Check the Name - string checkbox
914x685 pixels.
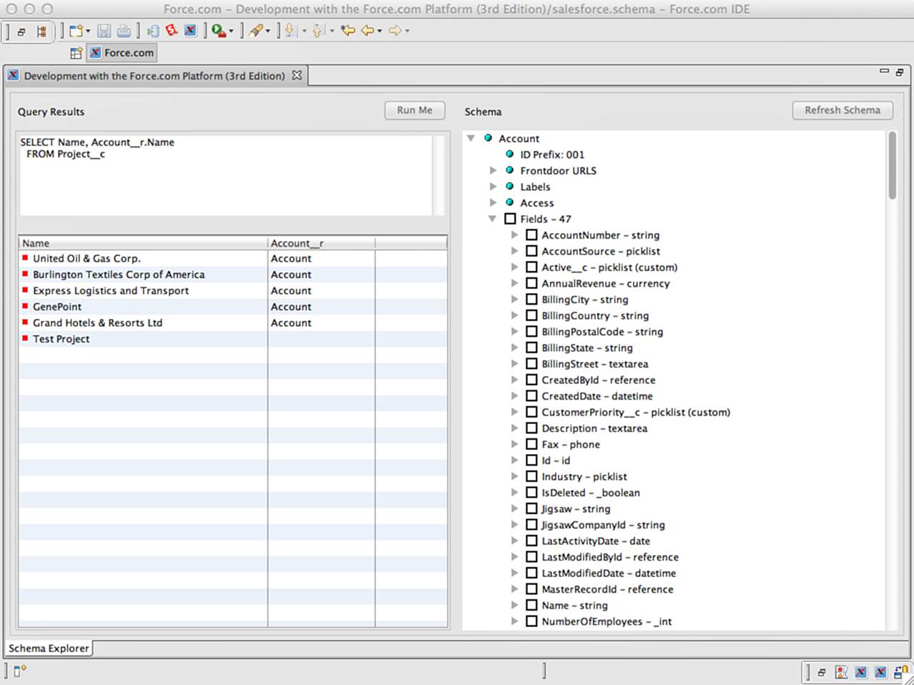(531, 605)
